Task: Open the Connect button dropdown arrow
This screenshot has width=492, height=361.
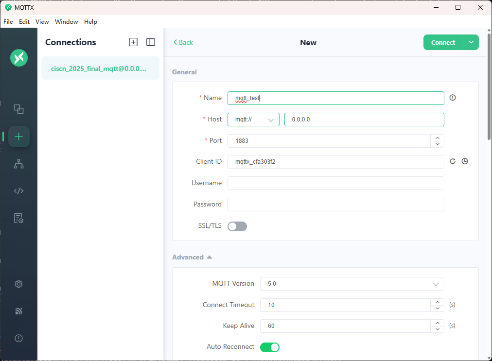Action: coord(471,42)
